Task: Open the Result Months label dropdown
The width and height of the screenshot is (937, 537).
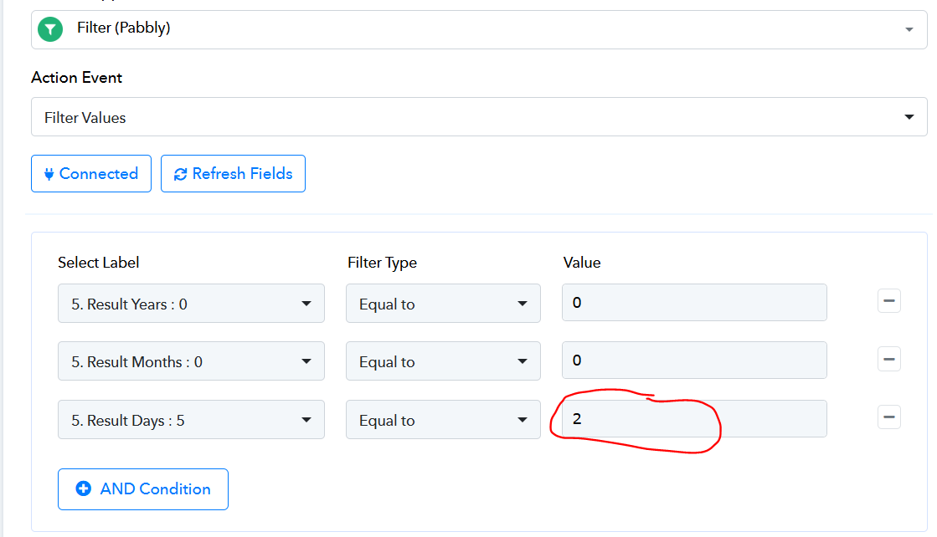Action: point(191,361)
